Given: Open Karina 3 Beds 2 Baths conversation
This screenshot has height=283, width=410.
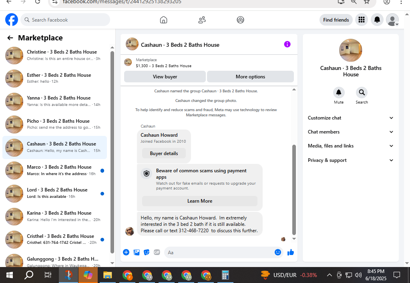Looking at the screenshot, I should click(54, 216).
